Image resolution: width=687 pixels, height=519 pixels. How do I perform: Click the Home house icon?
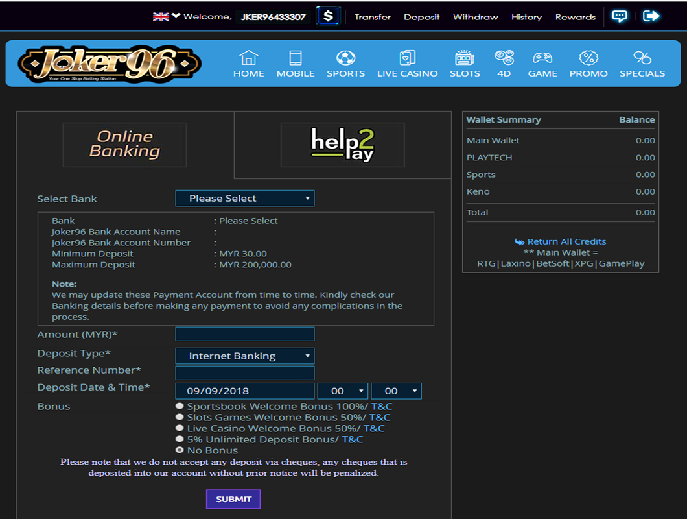click(x=249, y=58)
